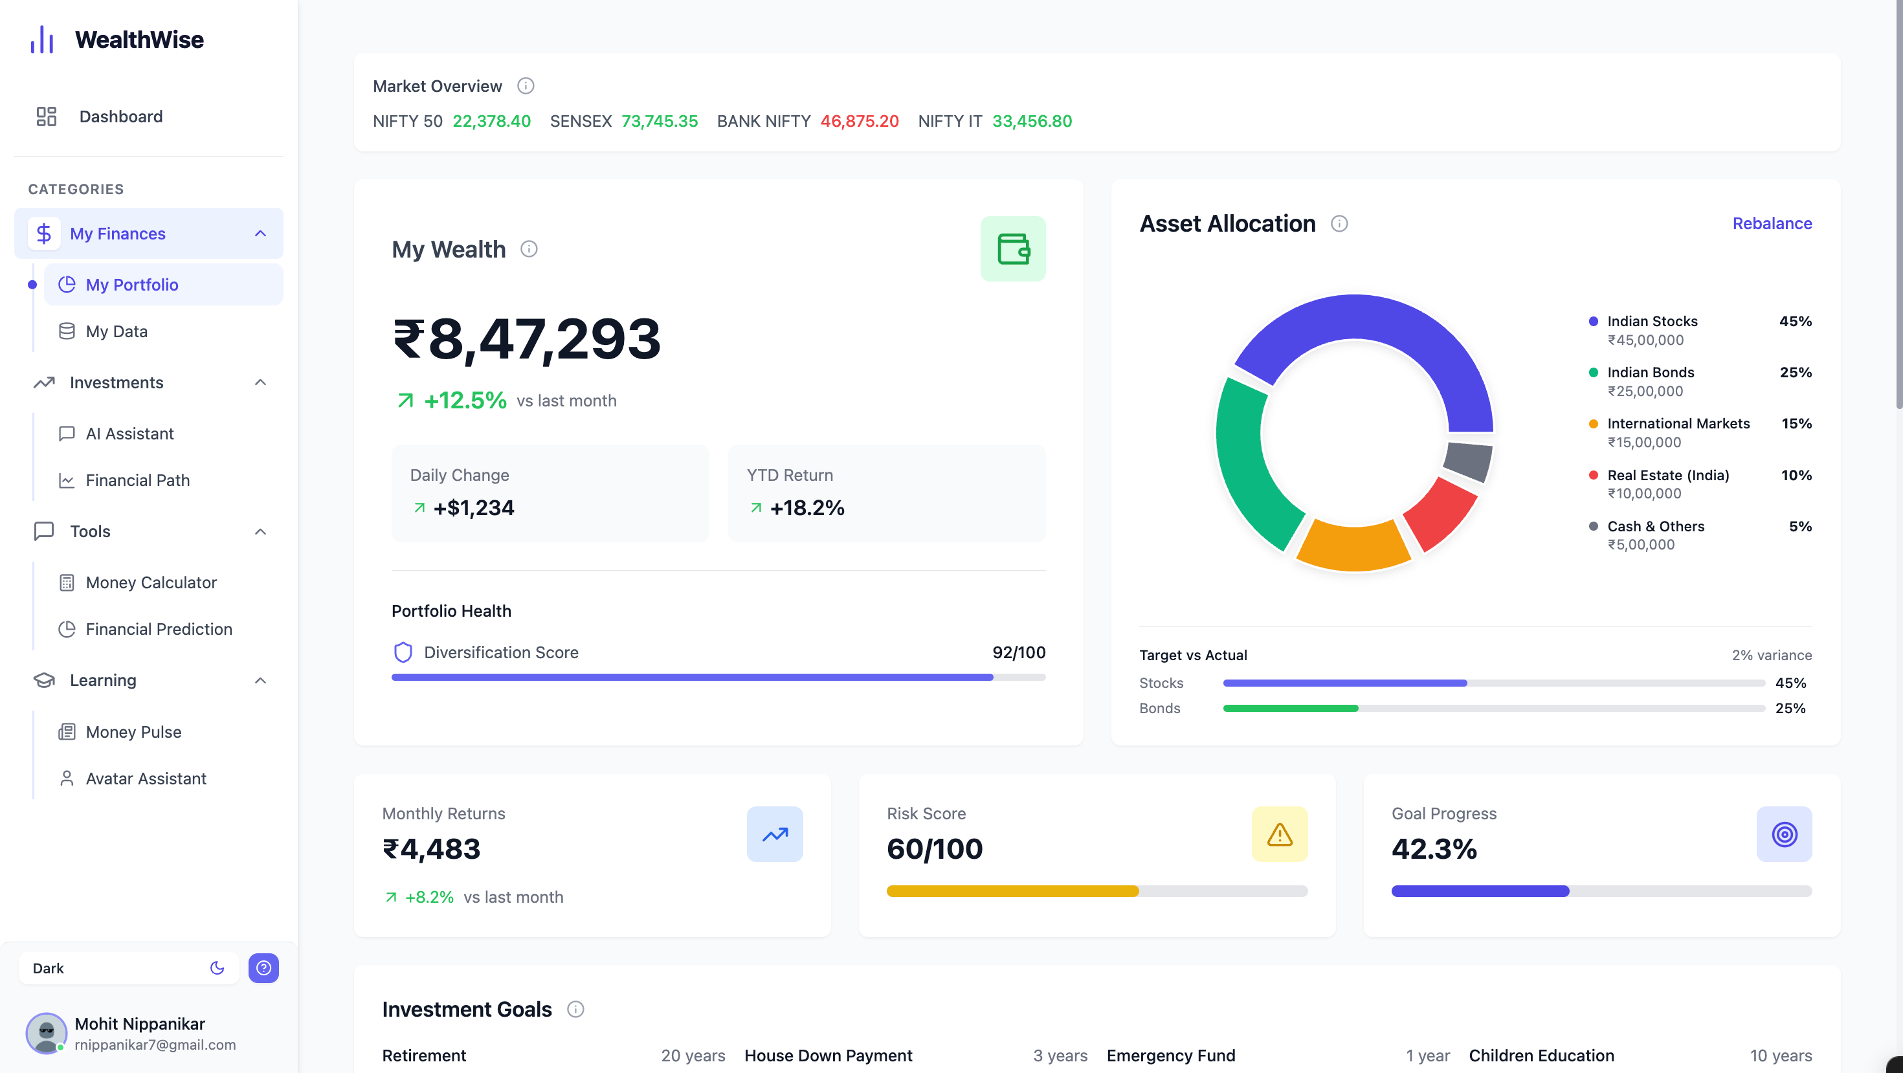
Task: Click the Diversification Score progress bar
Action: [x=718, y=677]
